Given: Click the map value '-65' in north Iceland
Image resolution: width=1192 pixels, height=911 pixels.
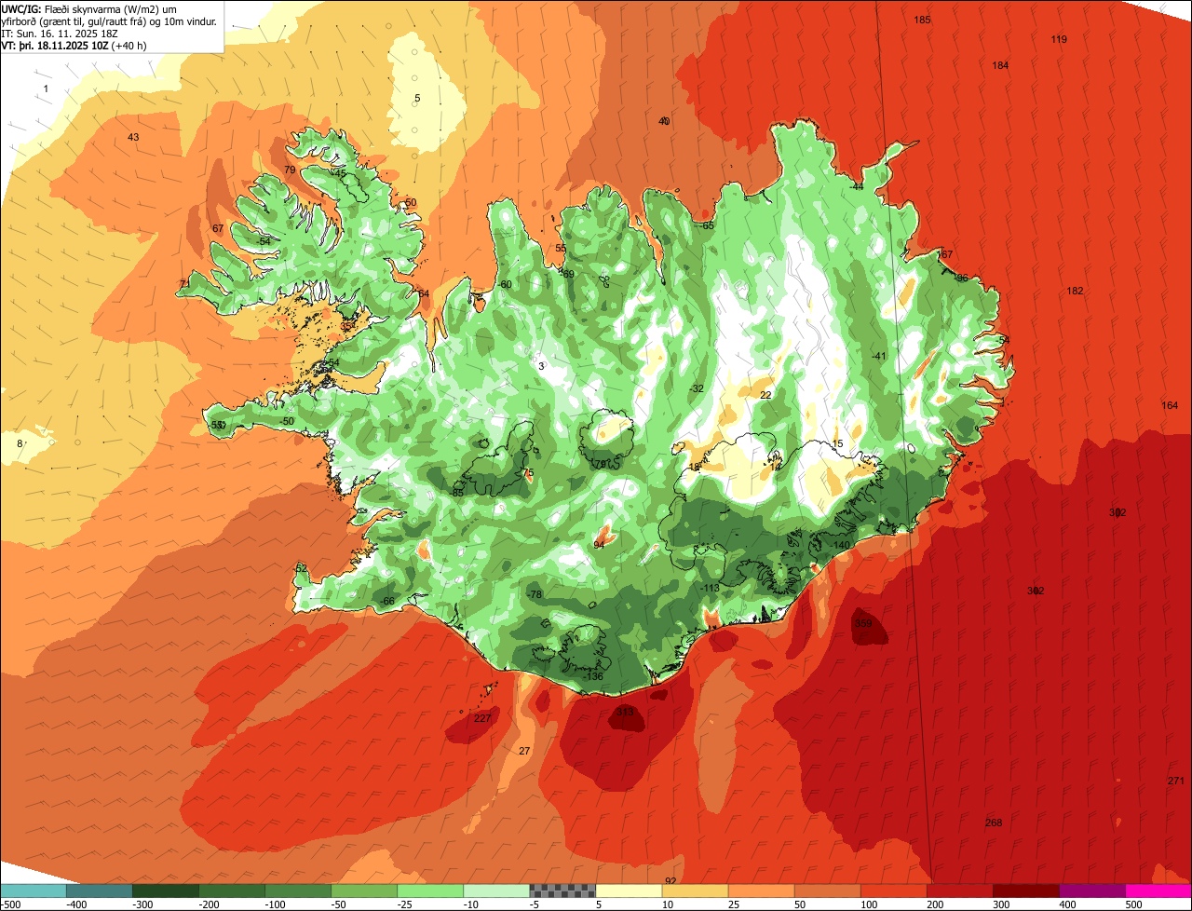Looking at the screenshot, I should coord(708,225).
